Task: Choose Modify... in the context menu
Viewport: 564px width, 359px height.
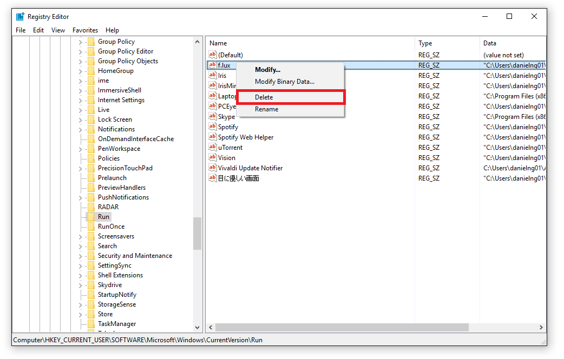Action: (291, 70)
